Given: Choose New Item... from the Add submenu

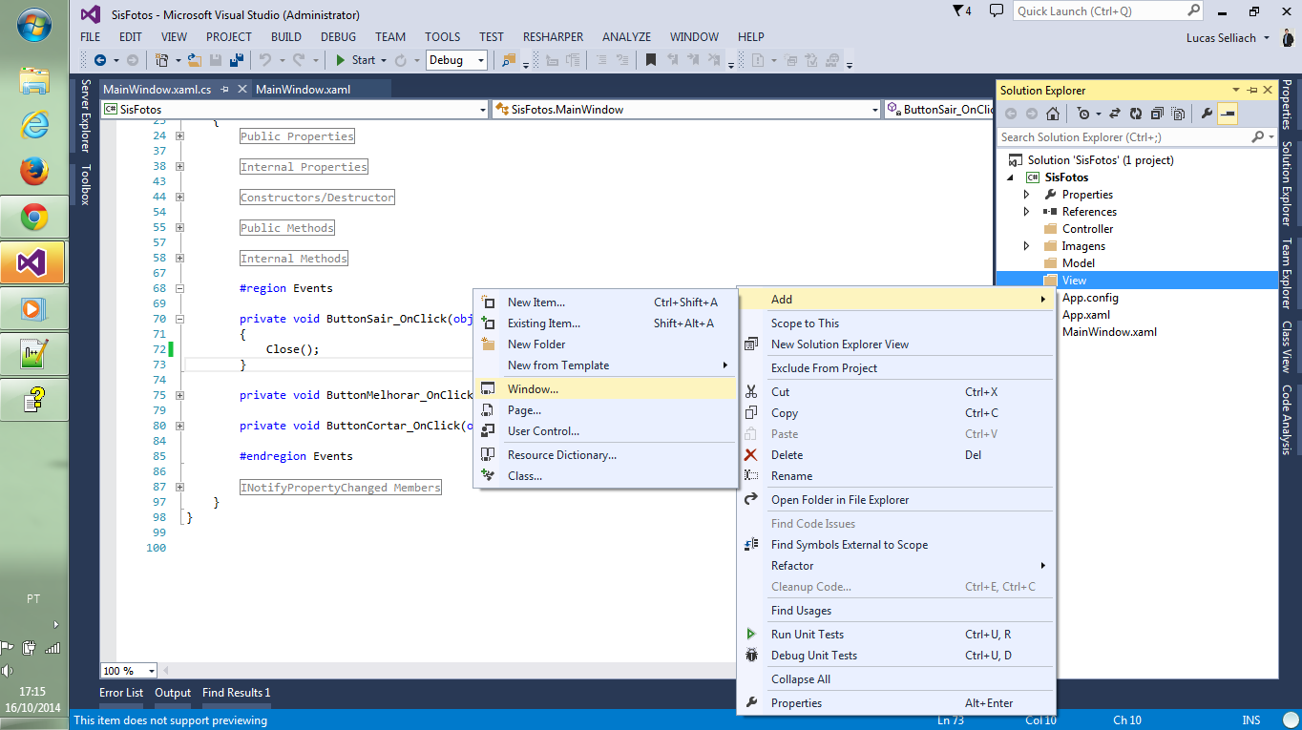Looking at the screenshot, I should [x=607, y=302].
